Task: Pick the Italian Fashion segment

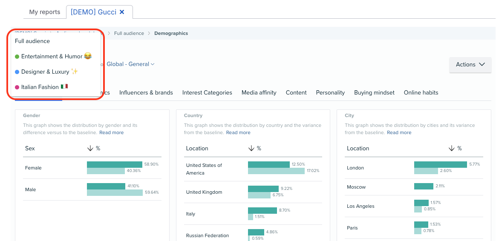Action: (40, 87)
